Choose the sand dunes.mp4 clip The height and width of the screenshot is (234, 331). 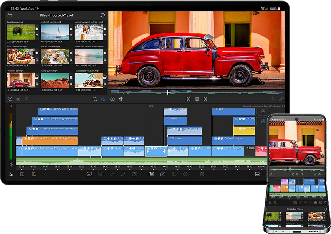point(55,80)
